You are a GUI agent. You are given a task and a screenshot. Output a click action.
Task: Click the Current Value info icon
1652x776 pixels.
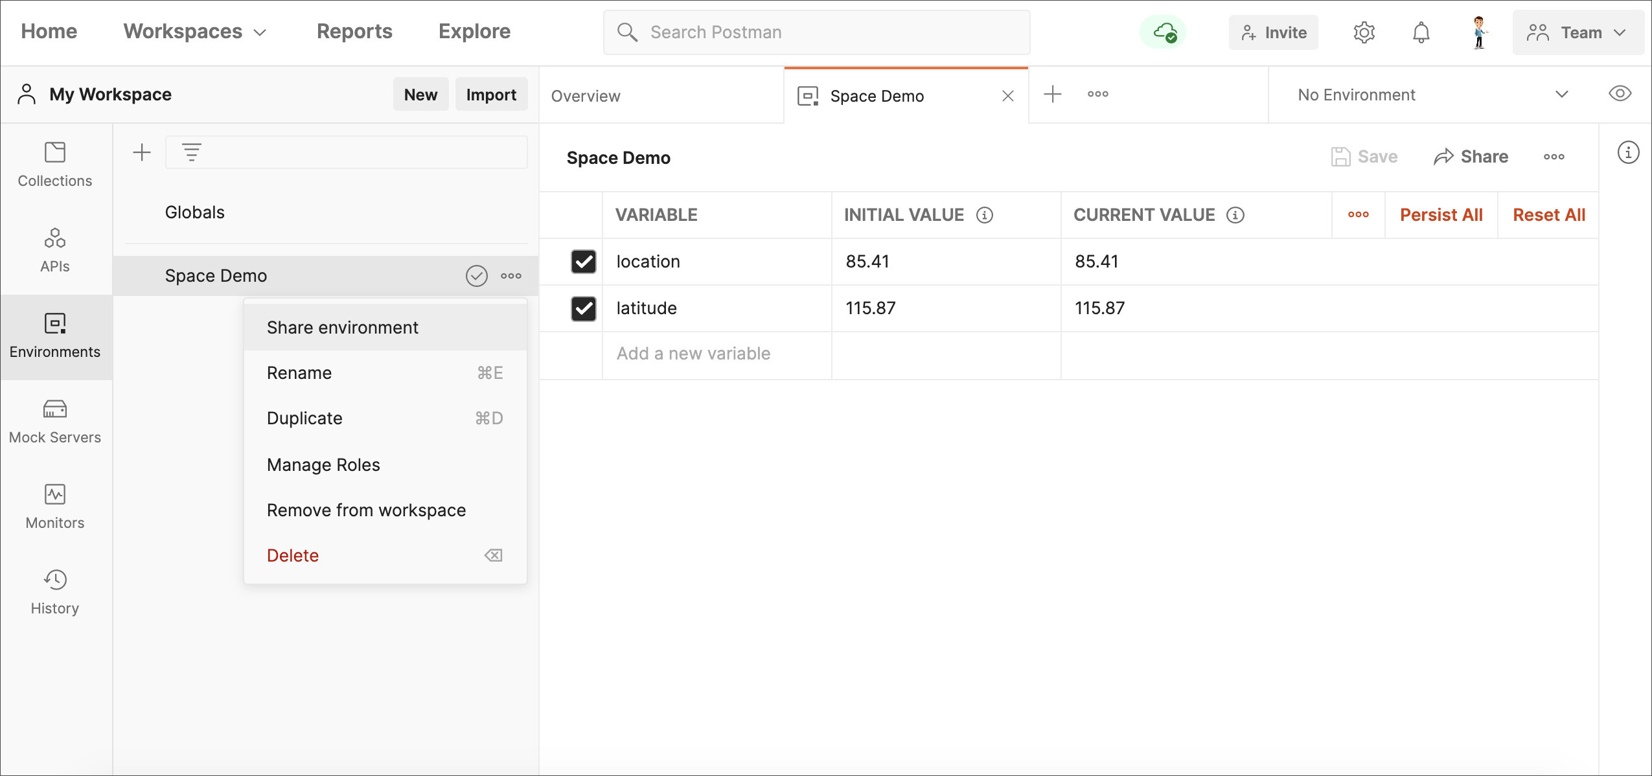pyautogui.click(x=1235, y=215)
